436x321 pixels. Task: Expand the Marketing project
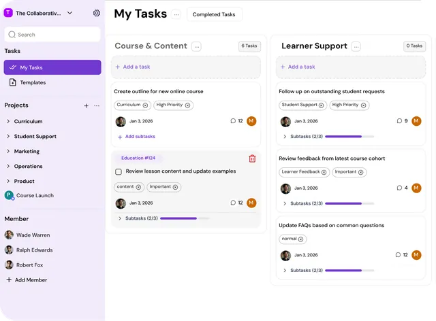(8, 152)
